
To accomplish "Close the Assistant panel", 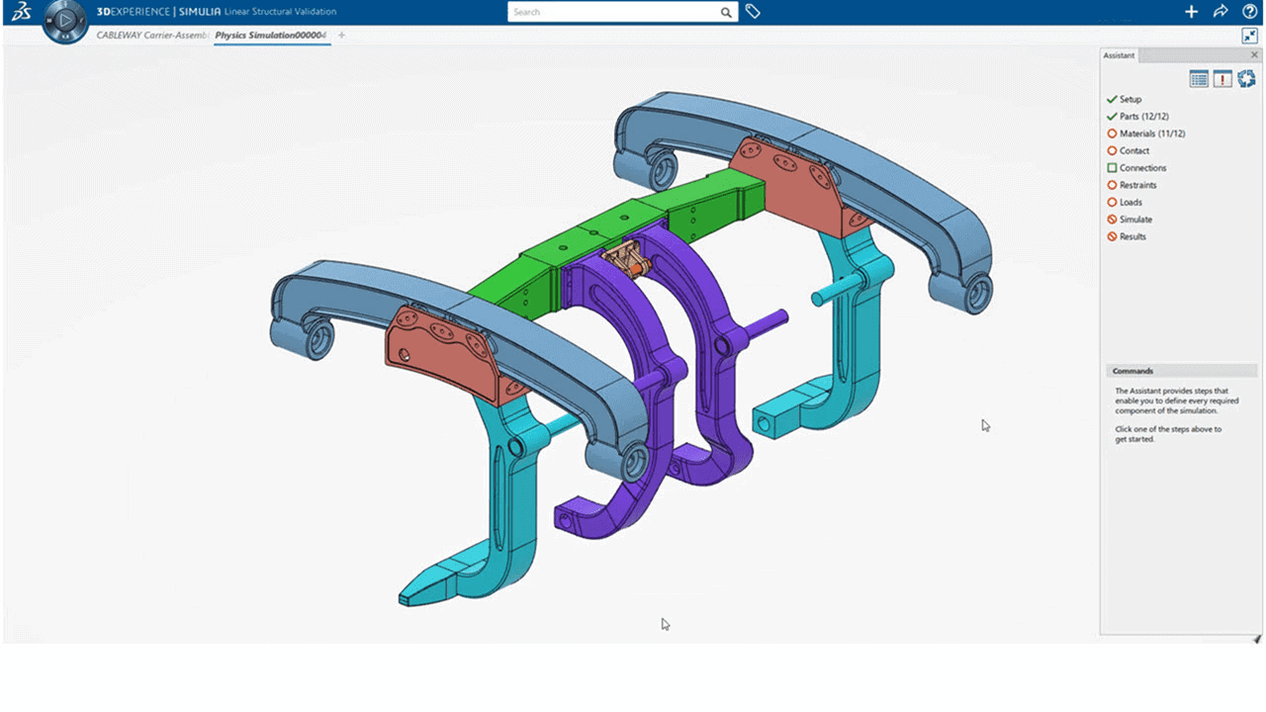I will 1254,55.
